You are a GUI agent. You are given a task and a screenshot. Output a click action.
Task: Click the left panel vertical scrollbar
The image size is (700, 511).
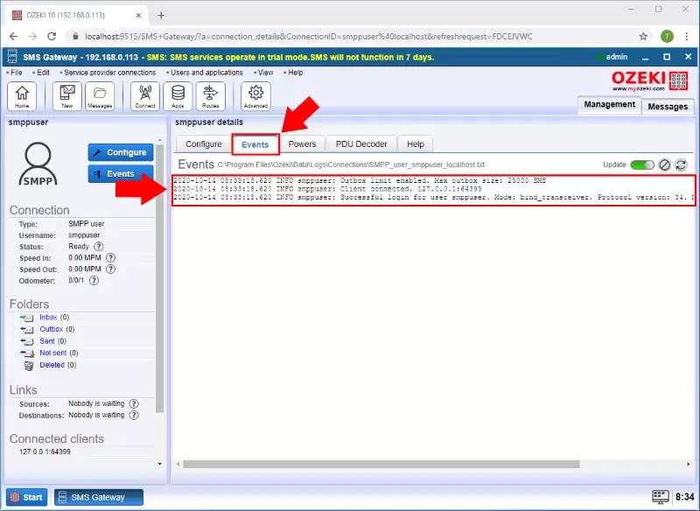(x=160, y=278)
